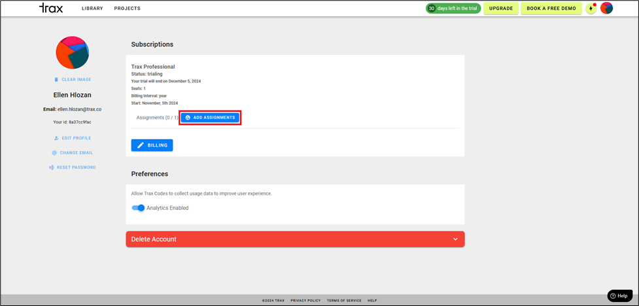Open the Library menu
The image size is (639, 306).
(x=92, y=8)
